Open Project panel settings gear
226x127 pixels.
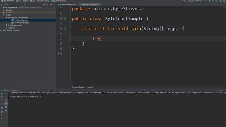point(51,5)
